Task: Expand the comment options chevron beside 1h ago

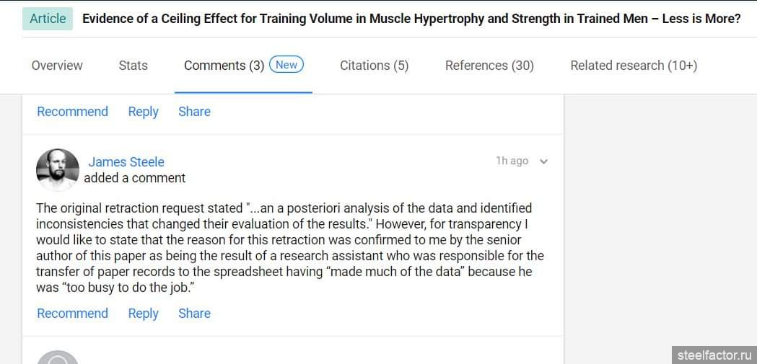Action: pos(544,161)
